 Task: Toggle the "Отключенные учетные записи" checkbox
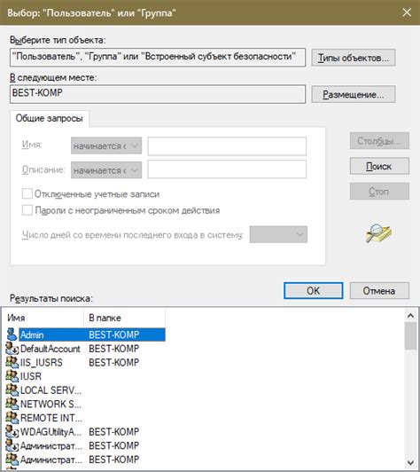[x=27, y=193]
